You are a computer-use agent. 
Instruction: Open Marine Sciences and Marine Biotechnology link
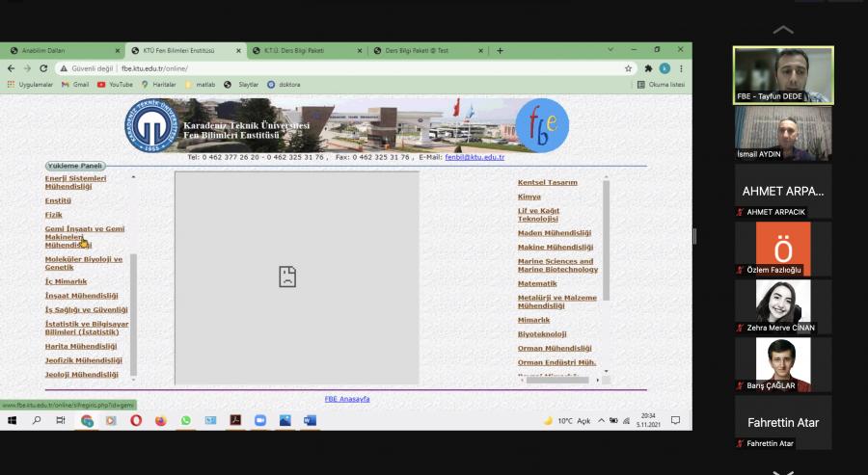557,265
